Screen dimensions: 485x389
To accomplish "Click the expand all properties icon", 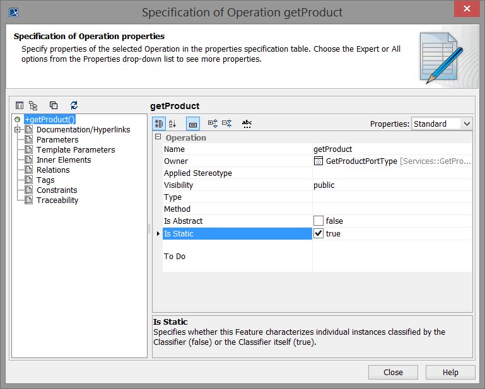I will pyautogui.click(x=213, y=124).
